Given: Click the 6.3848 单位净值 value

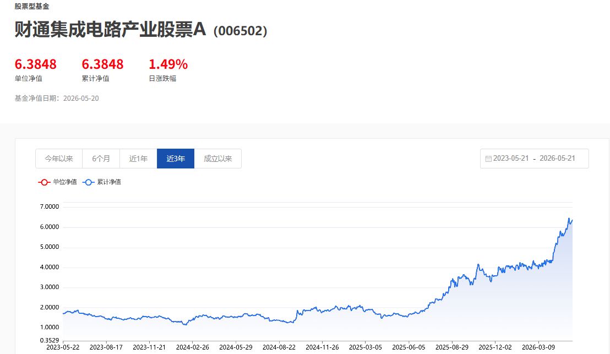Looking at the screenshot, I should (35, 64).
